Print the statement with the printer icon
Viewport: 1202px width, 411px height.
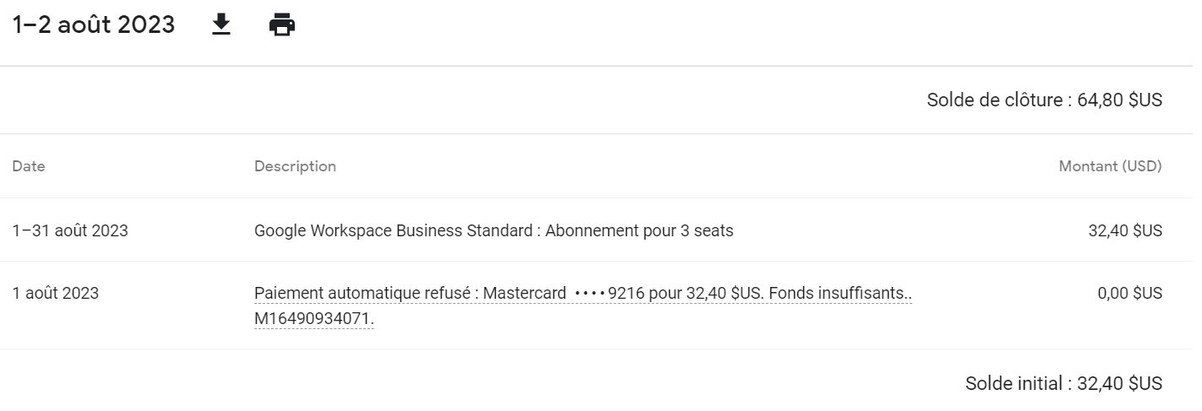[282, 25]
